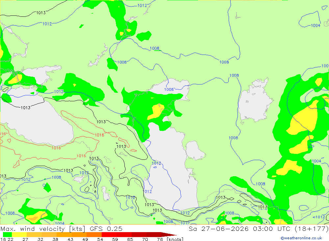Click the legend tick value "65"
The image size is (329, 241).
[130, 239]
